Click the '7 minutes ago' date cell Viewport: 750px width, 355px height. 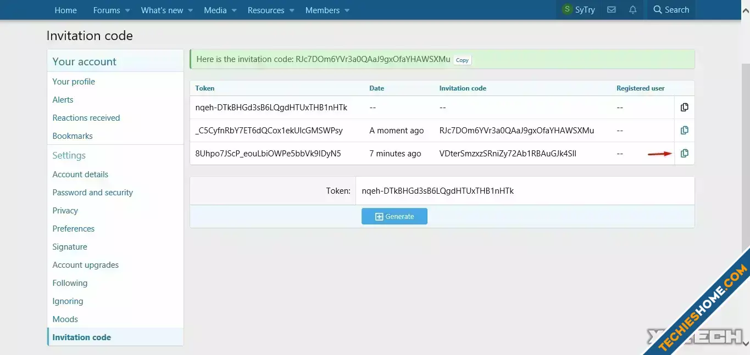coord(395,154)
